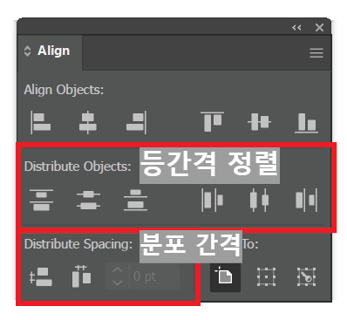Close the Align panel

click(x=319, y=28)
